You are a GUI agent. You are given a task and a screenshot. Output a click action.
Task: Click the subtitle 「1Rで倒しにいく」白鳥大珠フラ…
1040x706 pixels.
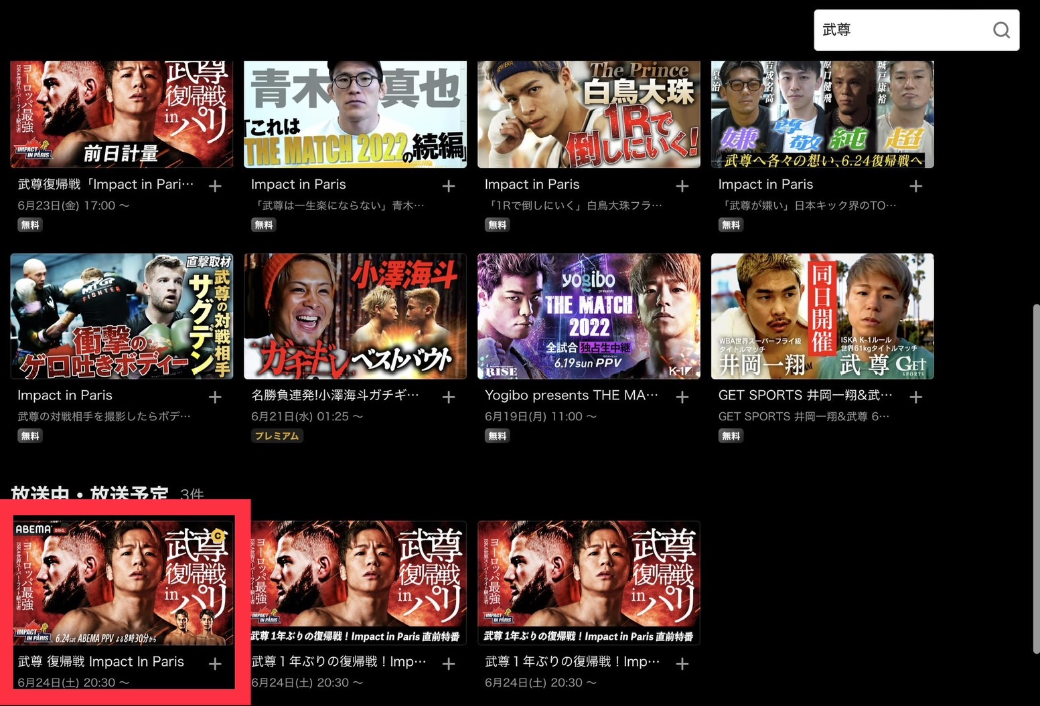click(x=573, y=205)
